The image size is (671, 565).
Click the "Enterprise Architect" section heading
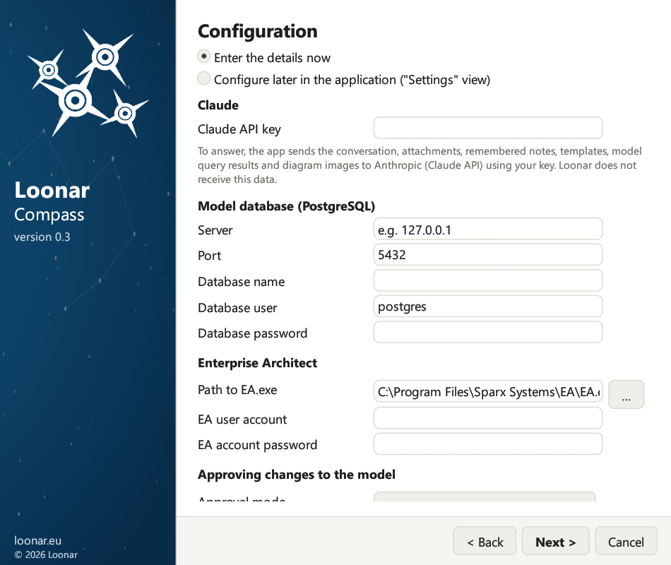tap(257, 363)
